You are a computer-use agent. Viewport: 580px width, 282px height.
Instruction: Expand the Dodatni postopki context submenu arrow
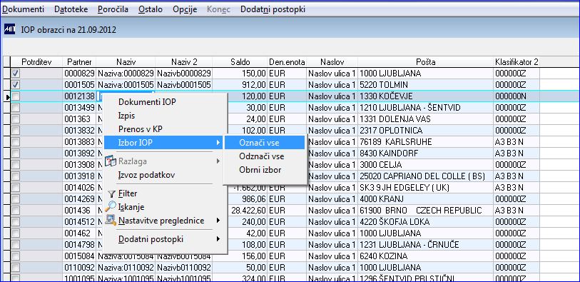[218, 239]
